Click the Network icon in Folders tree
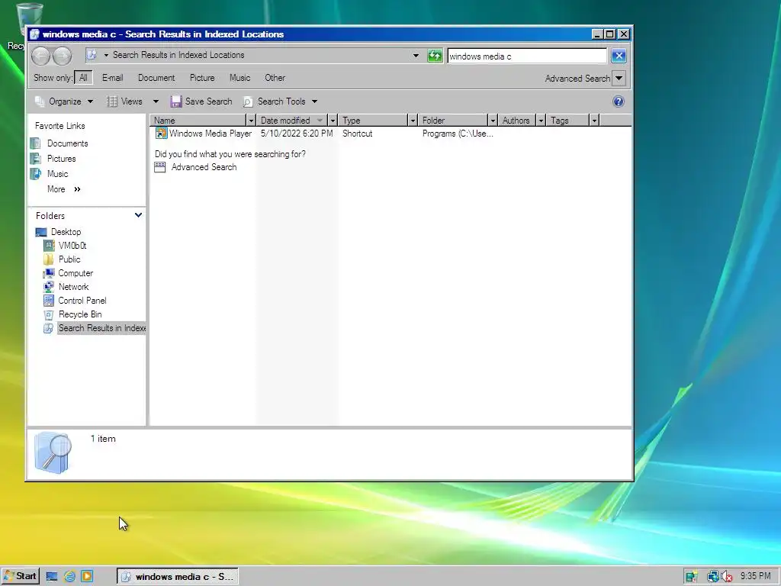Image resolution: width=781 pixels, height=586 pixels. 49,287
